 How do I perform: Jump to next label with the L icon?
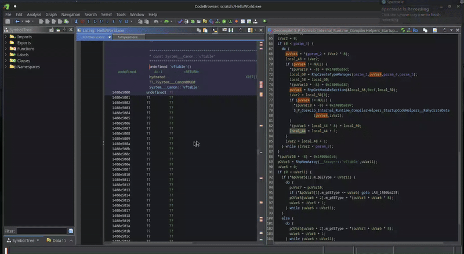[107, 21]
